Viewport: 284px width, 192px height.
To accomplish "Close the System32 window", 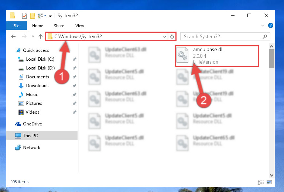I will click(x=266, y=15).
